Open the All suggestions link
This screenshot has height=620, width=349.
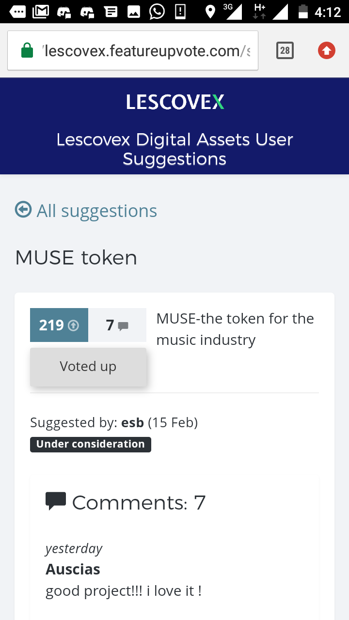pyautogui.click(x=97, y=211)
